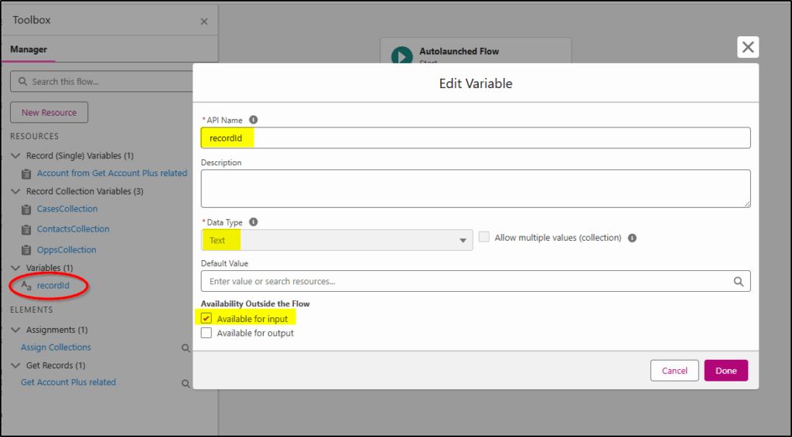
Task: Open the ContactsCollection resource
Action: pos(73,229)
